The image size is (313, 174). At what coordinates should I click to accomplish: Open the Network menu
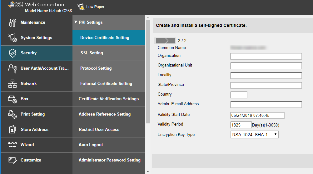[37, 84]
